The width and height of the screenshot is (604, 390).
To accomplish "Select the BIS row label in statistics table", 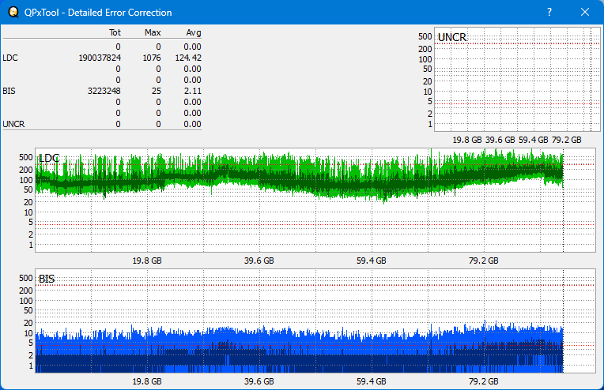I will click(9, 91).
